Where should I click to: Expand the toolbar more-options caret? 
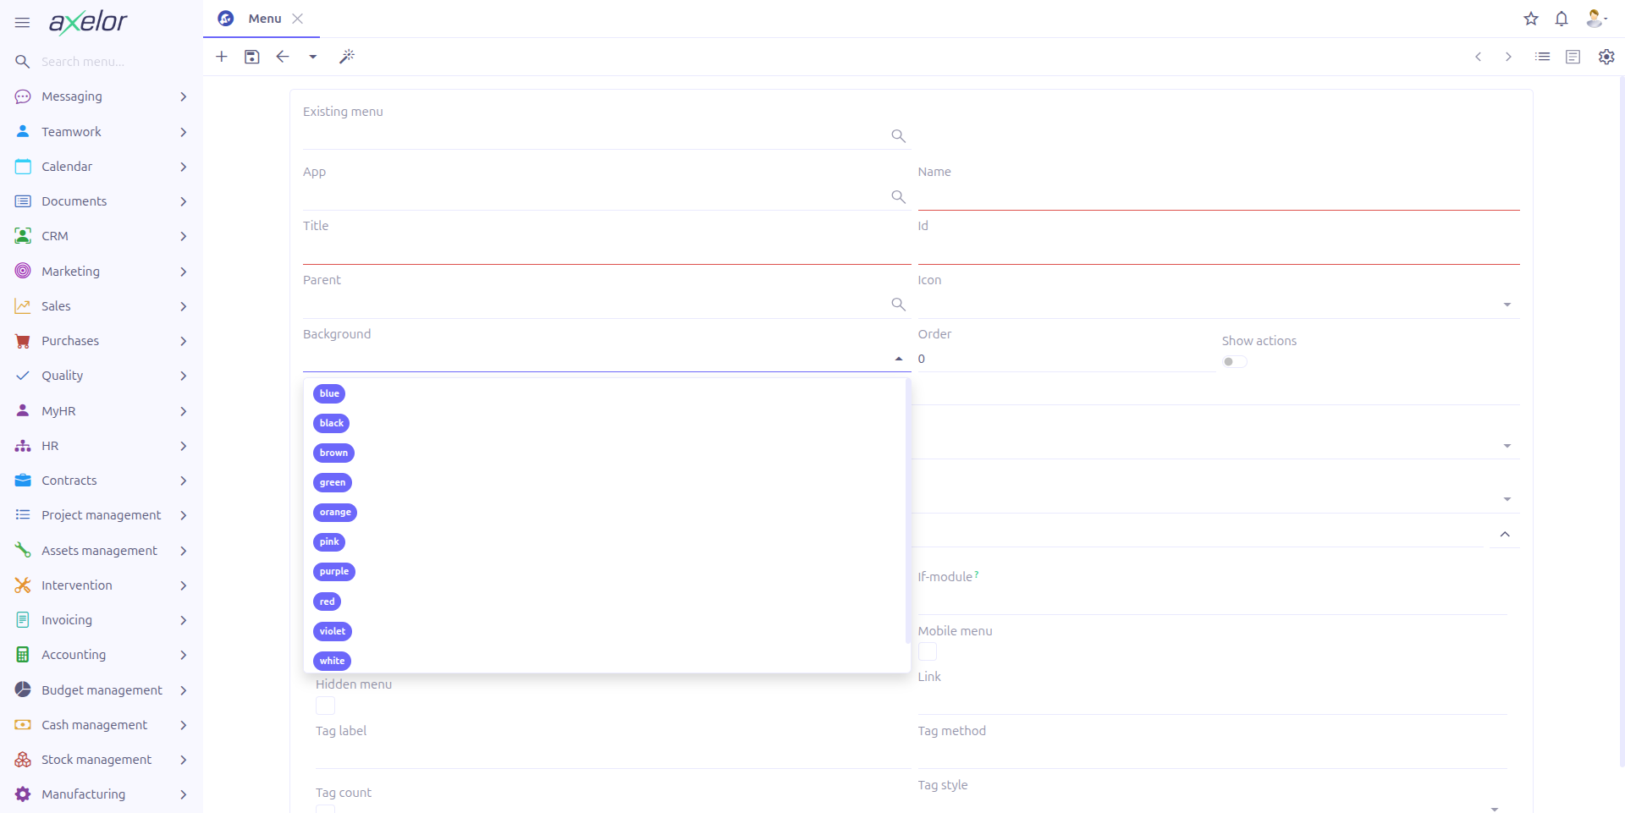point(313,57)
